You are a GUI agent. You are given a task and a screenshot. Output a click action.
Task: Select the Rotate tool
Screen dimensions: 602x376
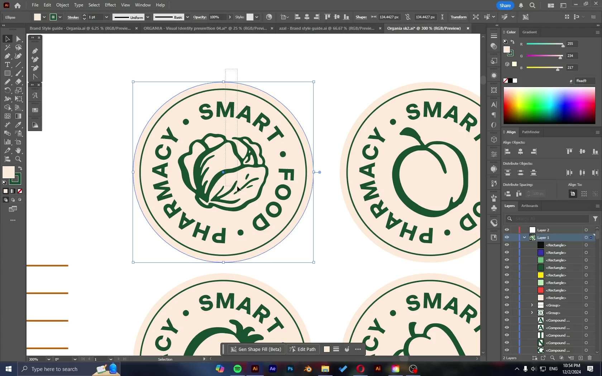(x=7, y=90)
